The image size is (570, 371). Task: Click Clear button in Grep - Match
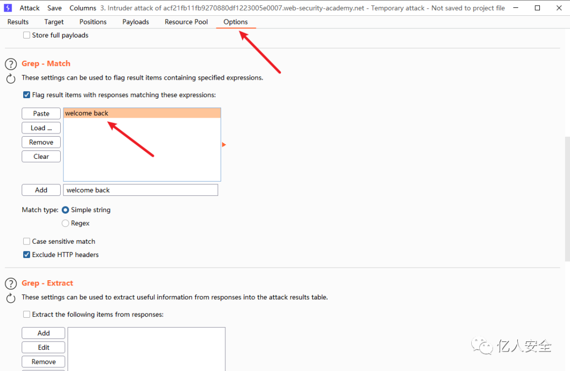41,157
